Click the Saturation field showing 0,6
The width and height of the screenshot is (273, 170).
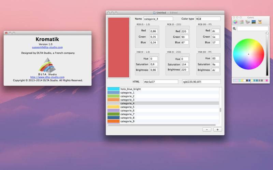(x=154, y=64)
